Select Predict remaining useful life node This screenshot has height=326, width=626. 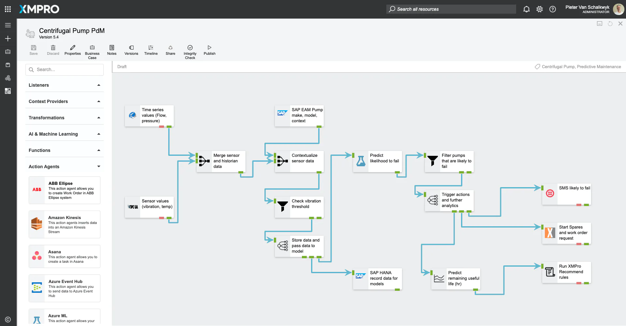455,279
